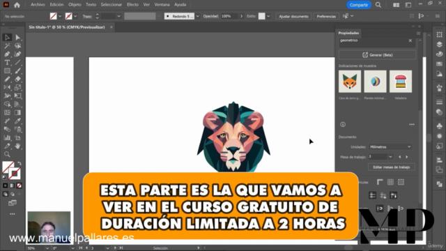Switch to the Sin título-1 document tab
This screenshot has width=446, height=251.
(x=67, y=27)
